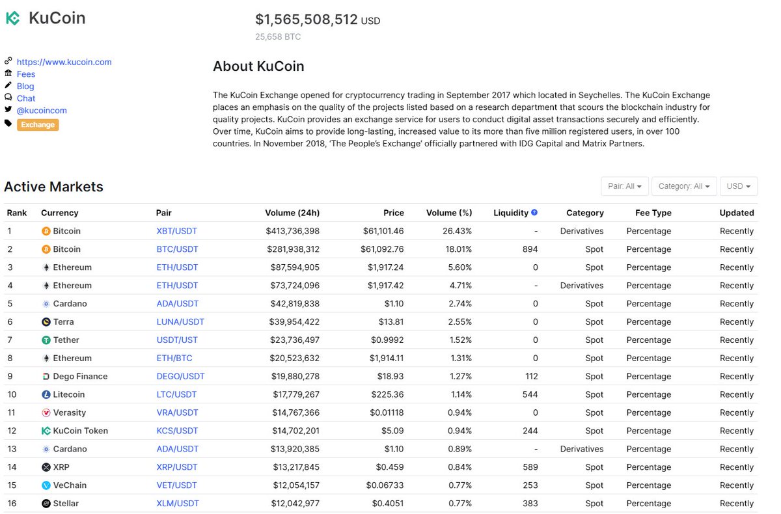Open the @kucoincom Twitter link
This screenshot has height=514, width=781.
pos(42,111)
